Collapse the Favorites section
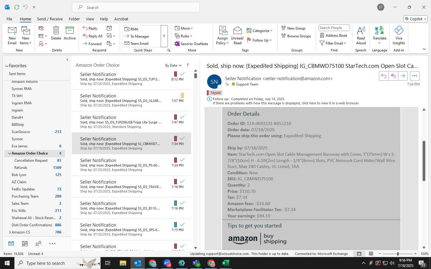The height and width of the screenshot is (269, 431). tap(7, 66)
